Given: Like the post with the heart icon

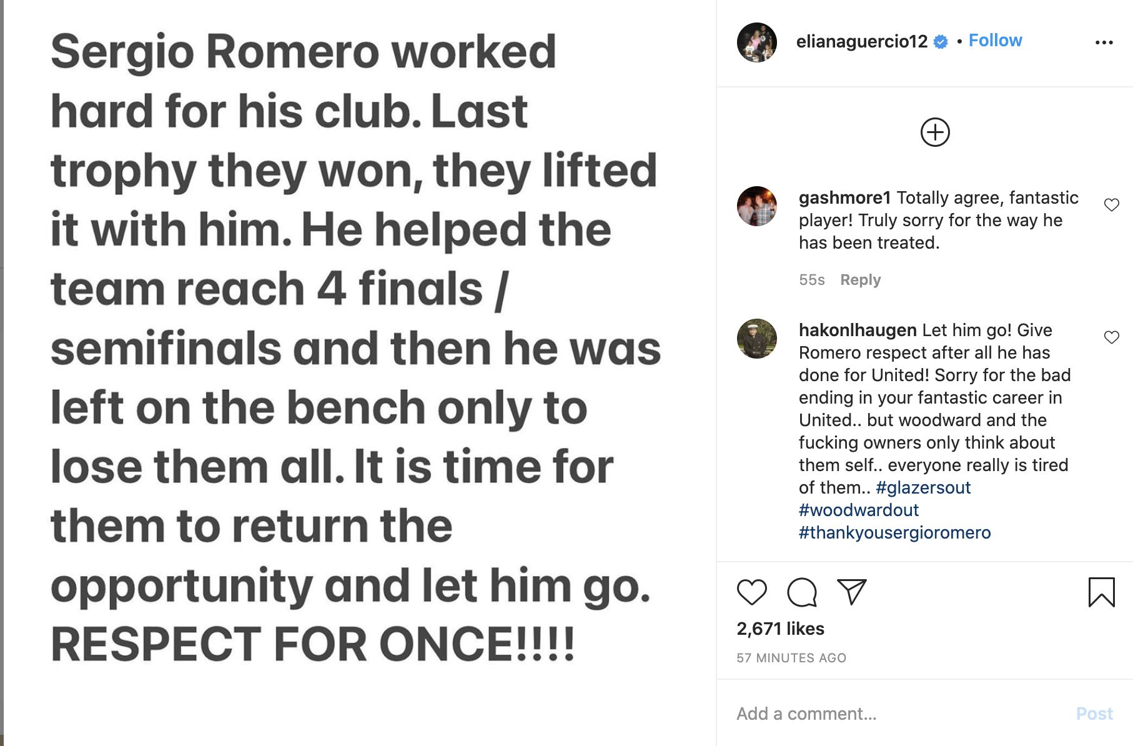Looking at the screenshot, I should pos(751,592).
